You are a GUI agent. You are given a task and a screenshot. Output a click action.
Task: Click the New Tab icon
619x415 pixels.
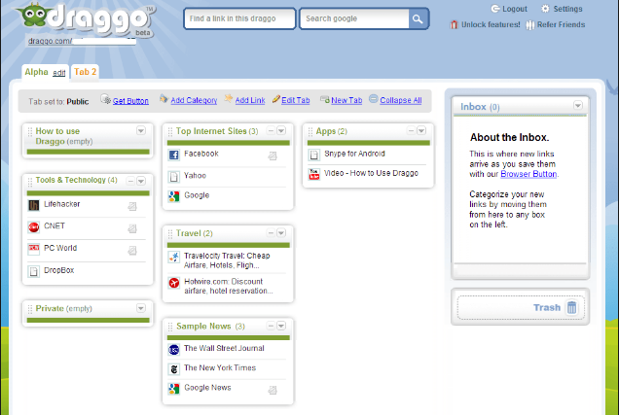pos(325,99)
